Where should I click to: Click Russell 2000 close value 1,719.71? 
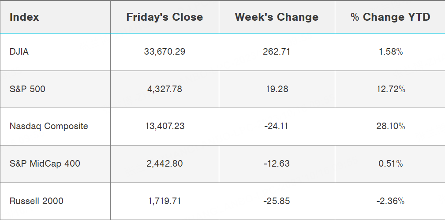165,201
